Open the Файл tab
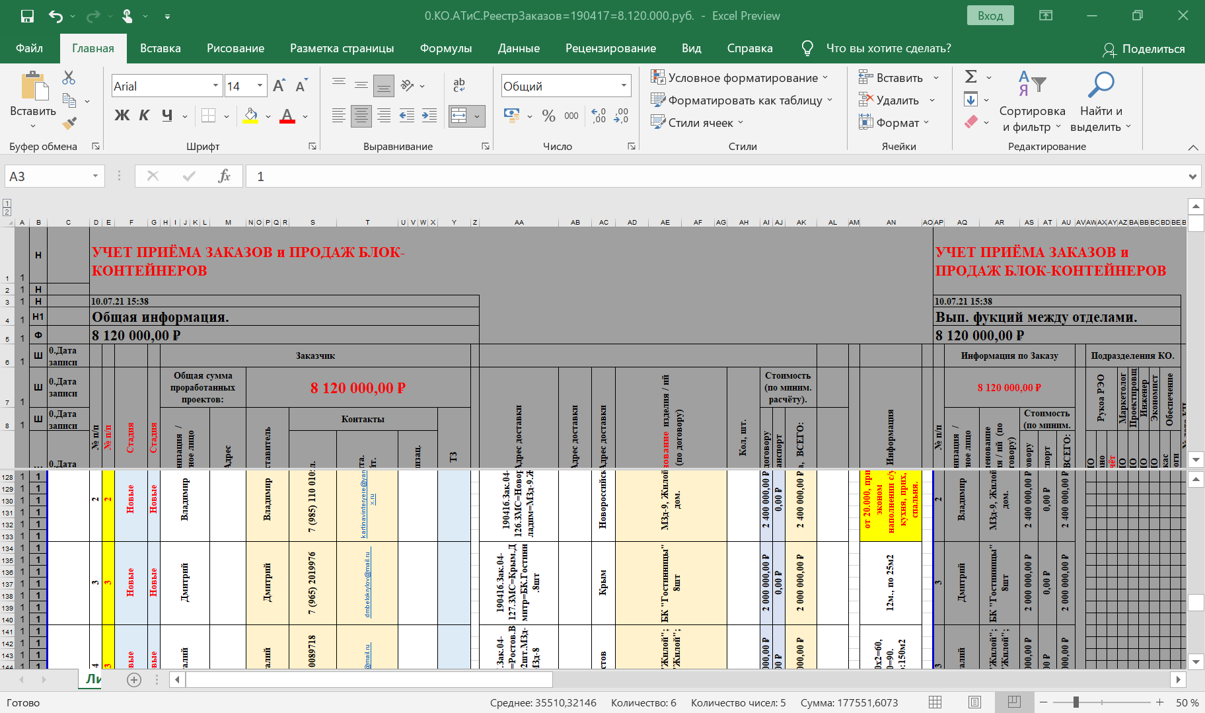 click(29, 48)
